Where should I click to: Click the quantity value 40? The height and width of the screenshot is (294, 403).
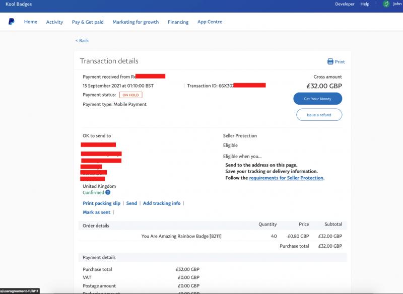[x=274, y=236]
